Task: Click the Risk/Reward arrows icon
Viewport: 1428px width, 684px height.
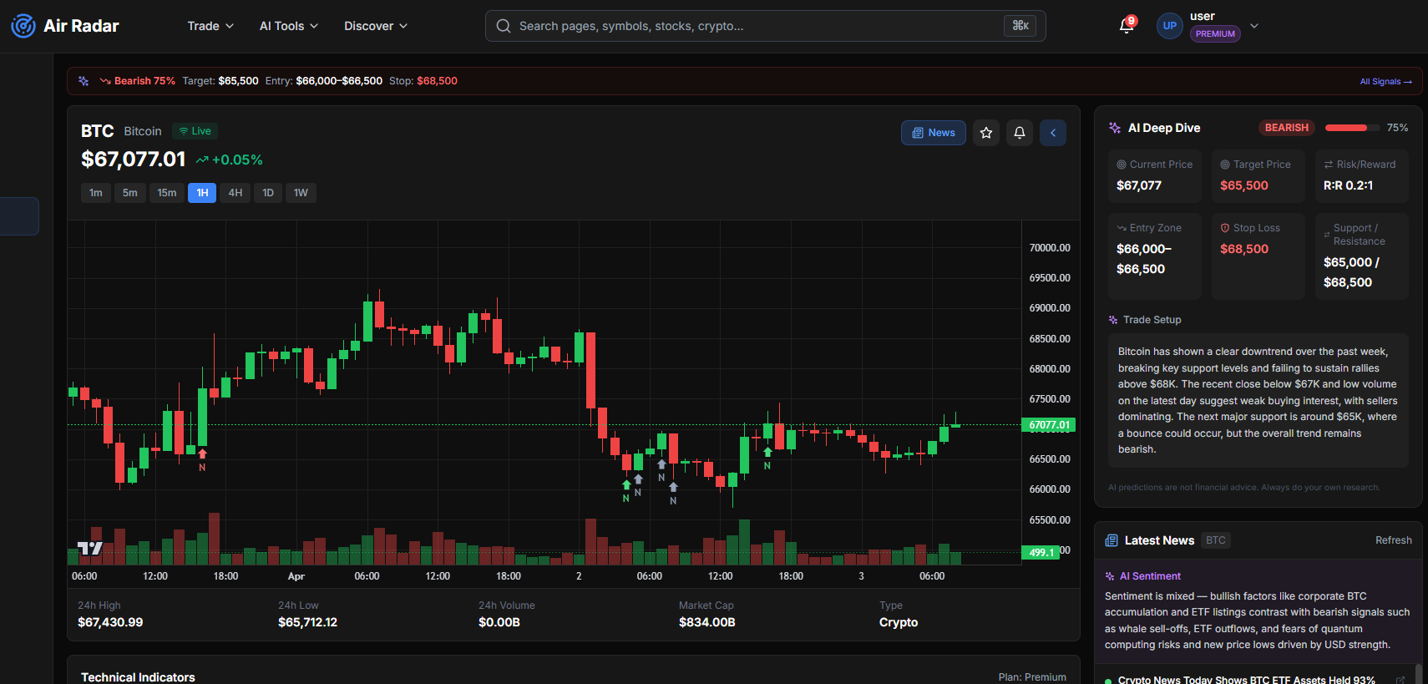Action: point(1329,165)
